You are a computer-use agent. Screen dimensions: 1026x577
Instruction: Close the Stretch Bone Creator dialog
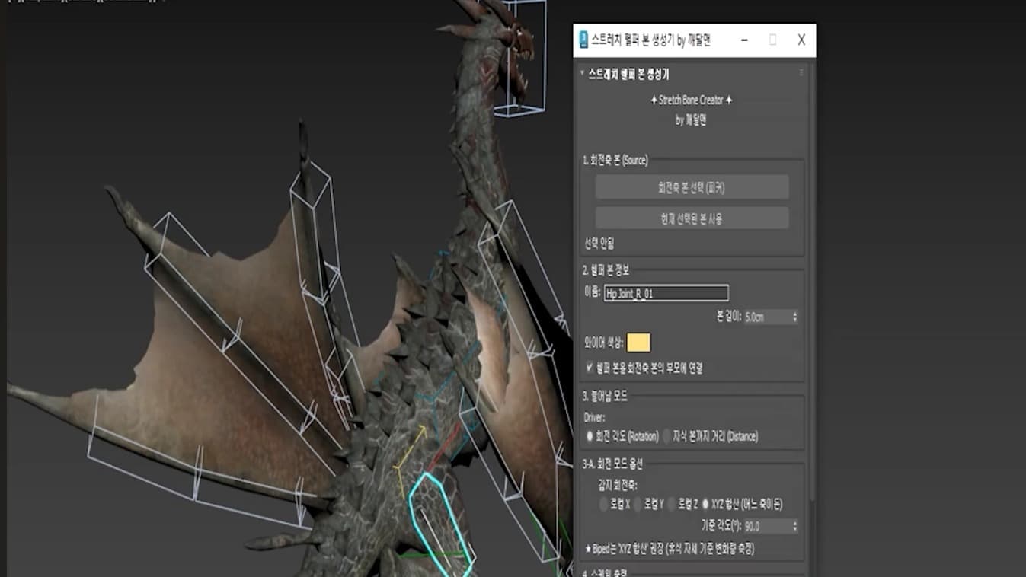(801, 40)
